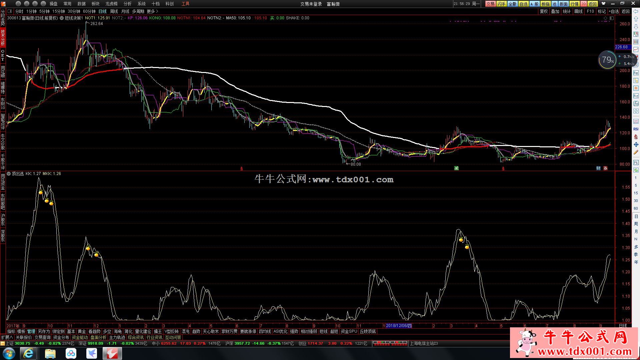Select ASI优化 indicator tab

point(280,331)
